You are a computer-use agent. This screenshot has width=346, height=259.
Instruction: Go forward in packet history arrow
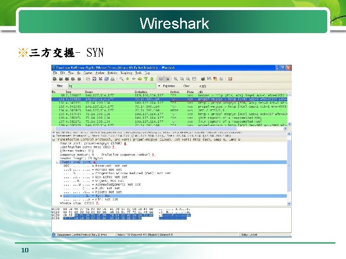coord(134,79)
